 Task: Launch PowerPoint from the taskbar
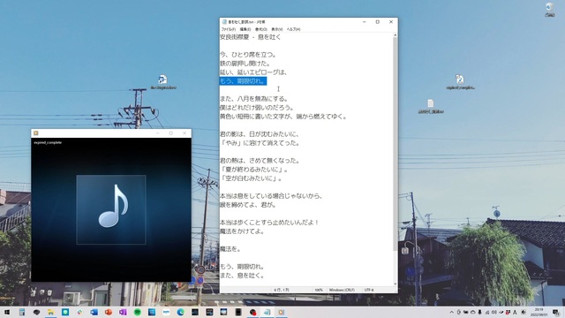108,312
